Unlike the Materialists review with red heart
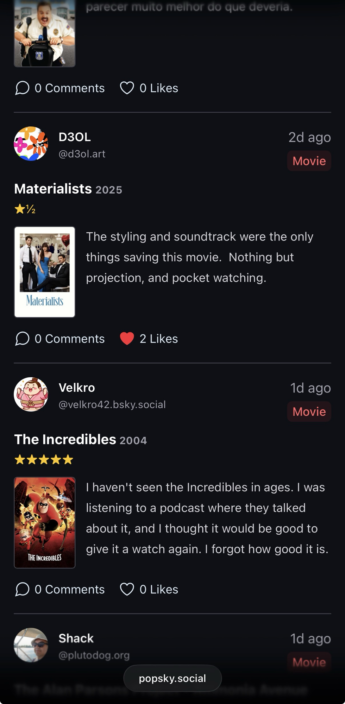 (x=127, y=339)
